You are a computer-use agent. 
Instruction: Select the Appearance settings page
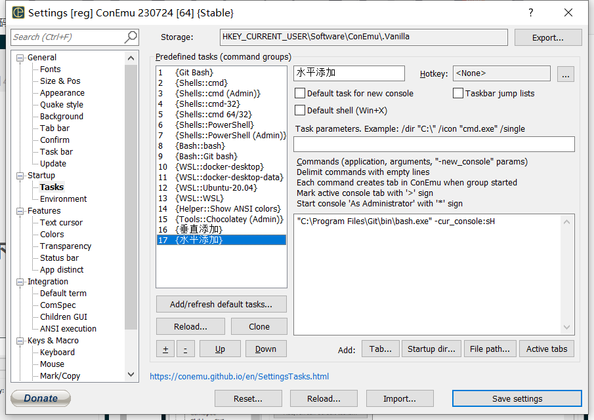[62, 92]
